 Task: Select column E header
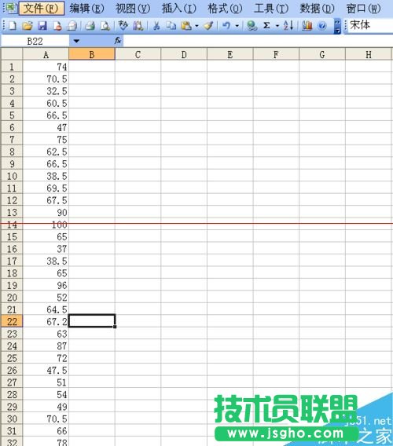pos(230,54)
